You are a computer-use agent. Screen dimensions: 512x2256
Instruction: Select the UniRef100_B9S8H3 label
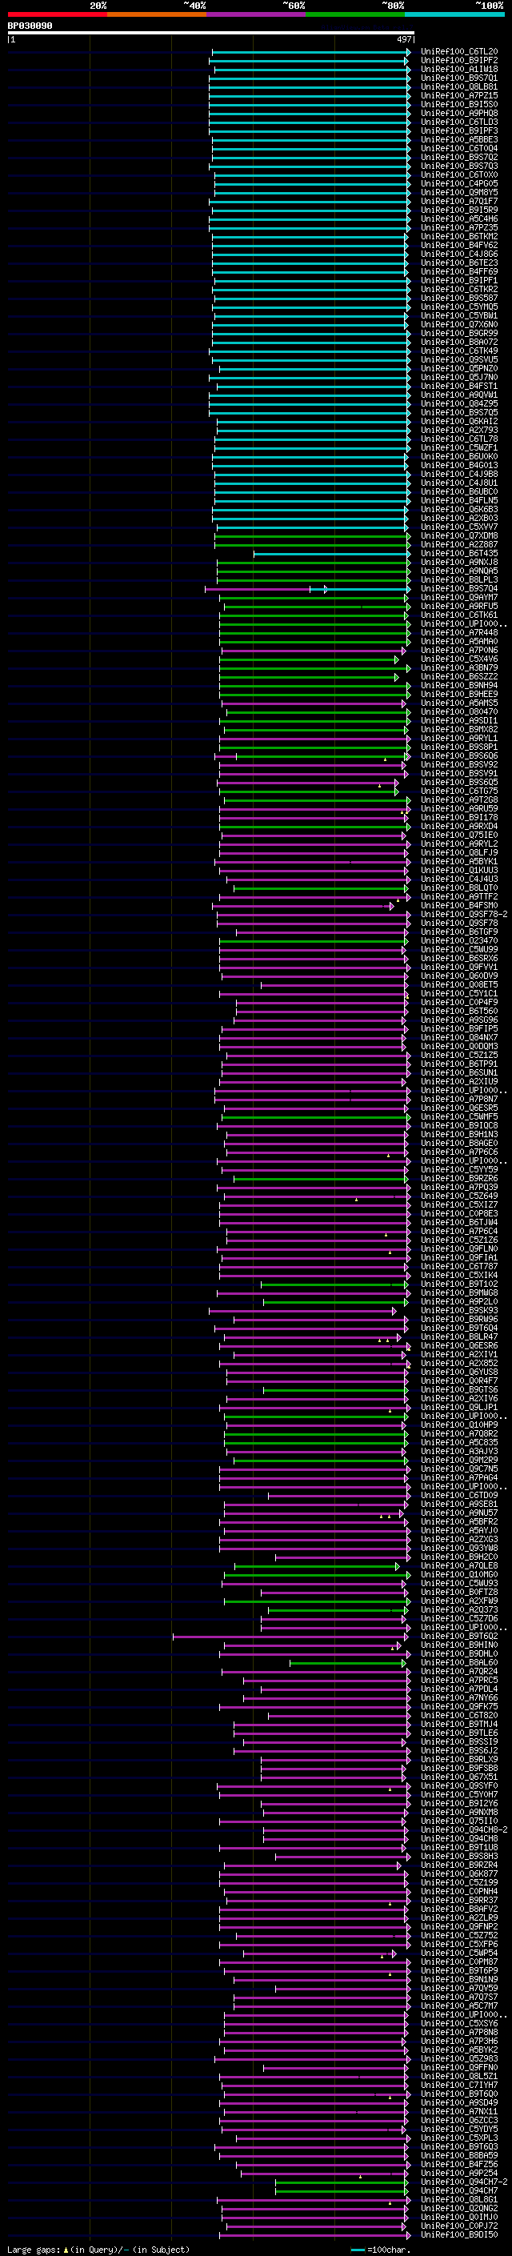[459, 1856]
